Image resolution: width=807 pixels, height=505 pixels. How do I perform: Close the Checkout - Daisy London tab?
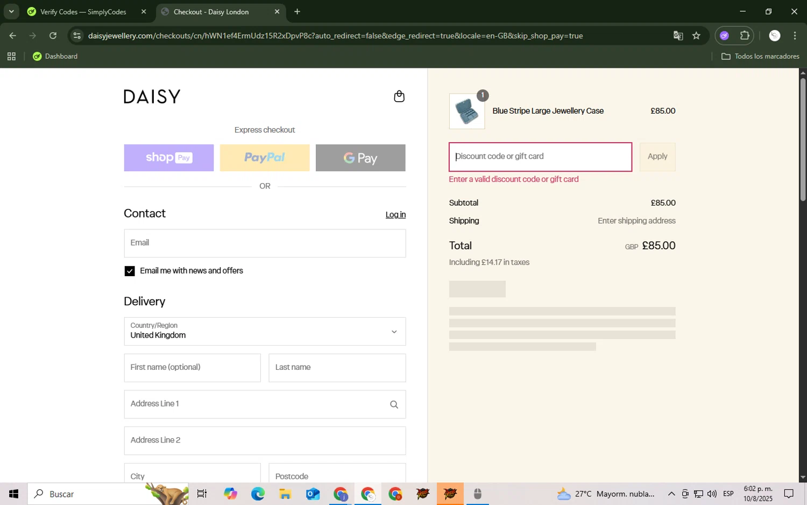(x=277, y=11)
